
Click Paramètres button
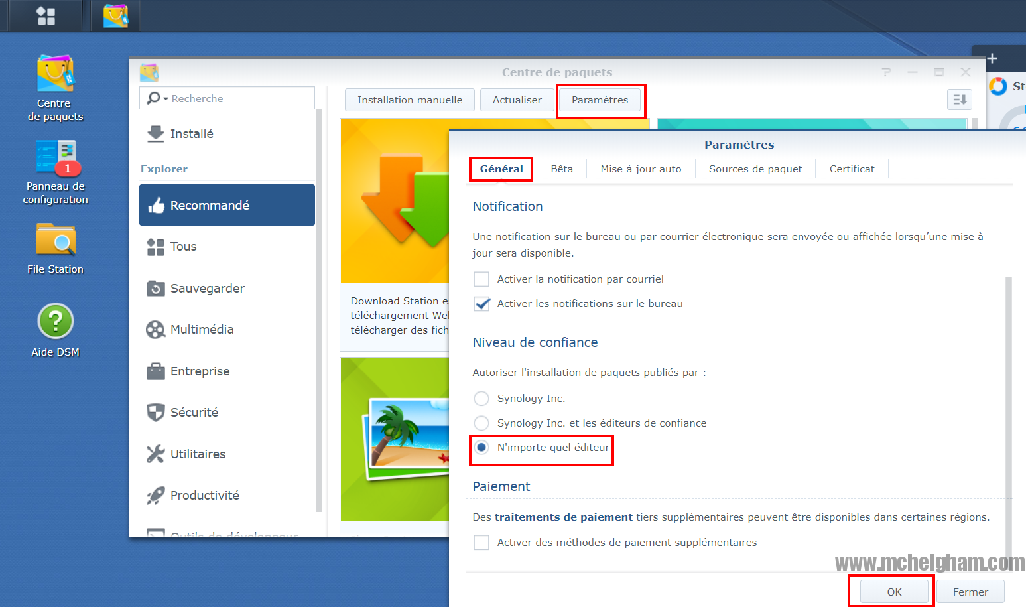pos(600,100)
